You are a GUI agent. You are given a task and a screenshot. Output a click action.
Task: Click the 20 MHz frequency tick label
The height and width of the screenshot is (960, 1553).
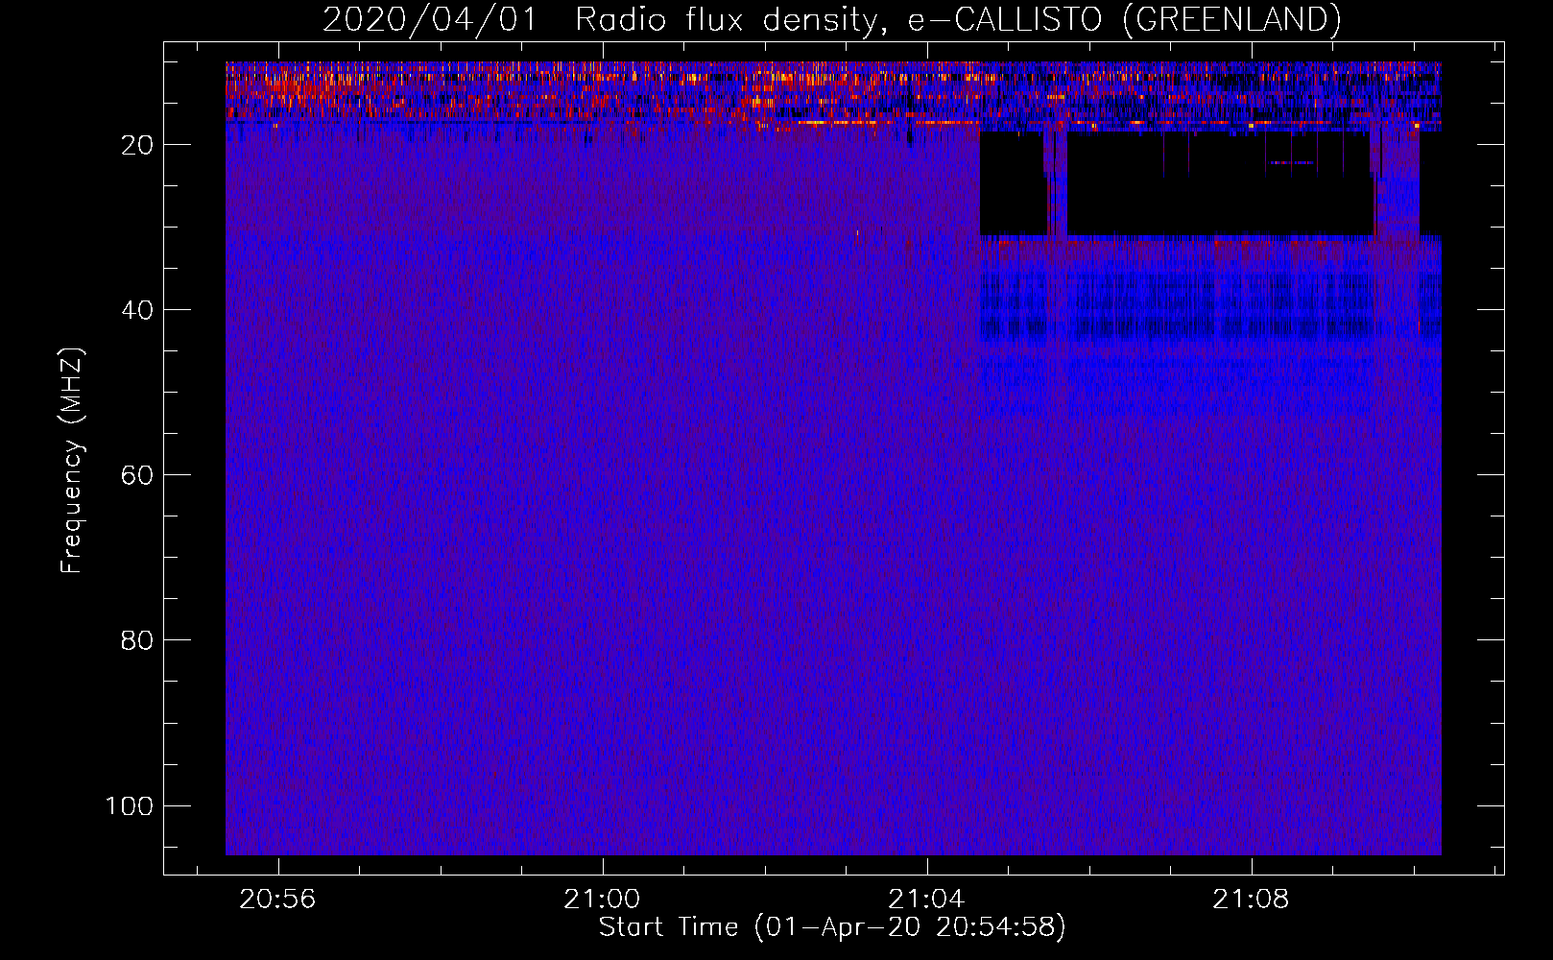click(x=137, y=145)
